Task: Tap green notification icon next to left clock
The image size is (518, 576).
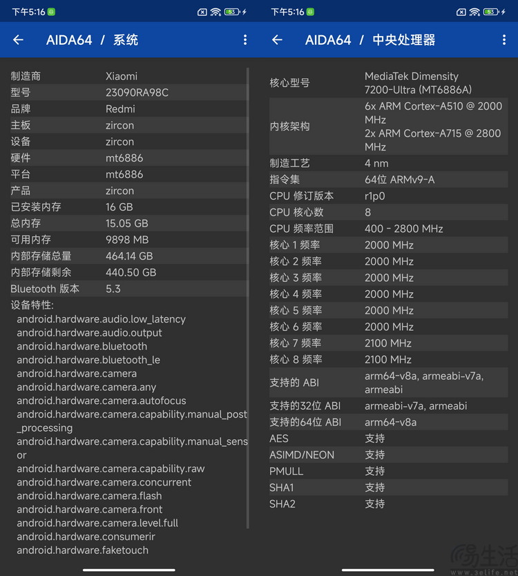Action: click(x=51, y=12)
